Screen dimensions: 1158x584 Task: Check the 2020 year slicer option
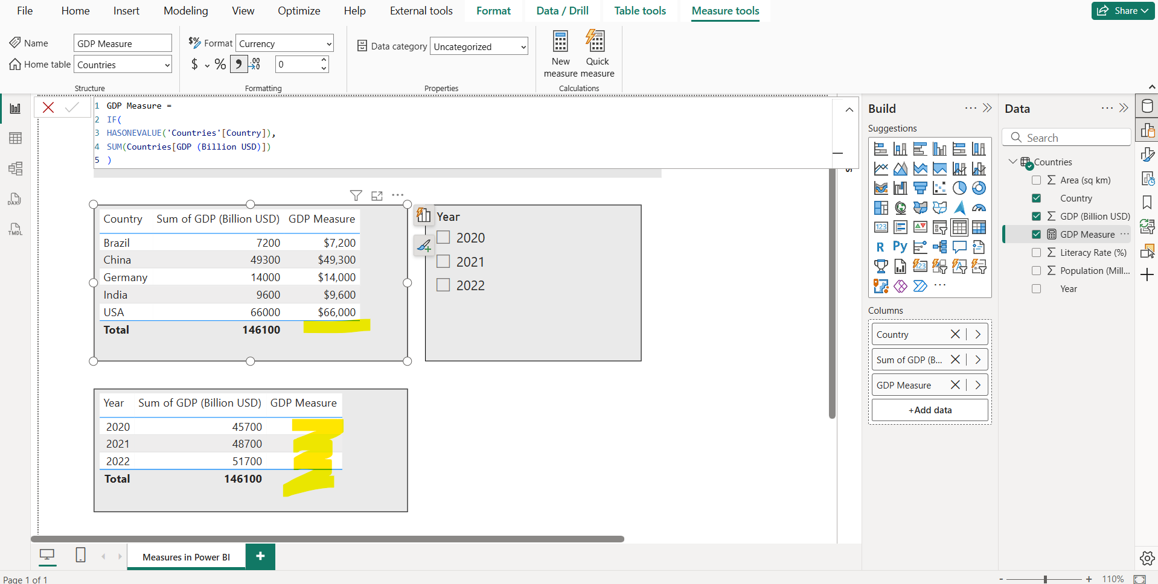(443, 237)
